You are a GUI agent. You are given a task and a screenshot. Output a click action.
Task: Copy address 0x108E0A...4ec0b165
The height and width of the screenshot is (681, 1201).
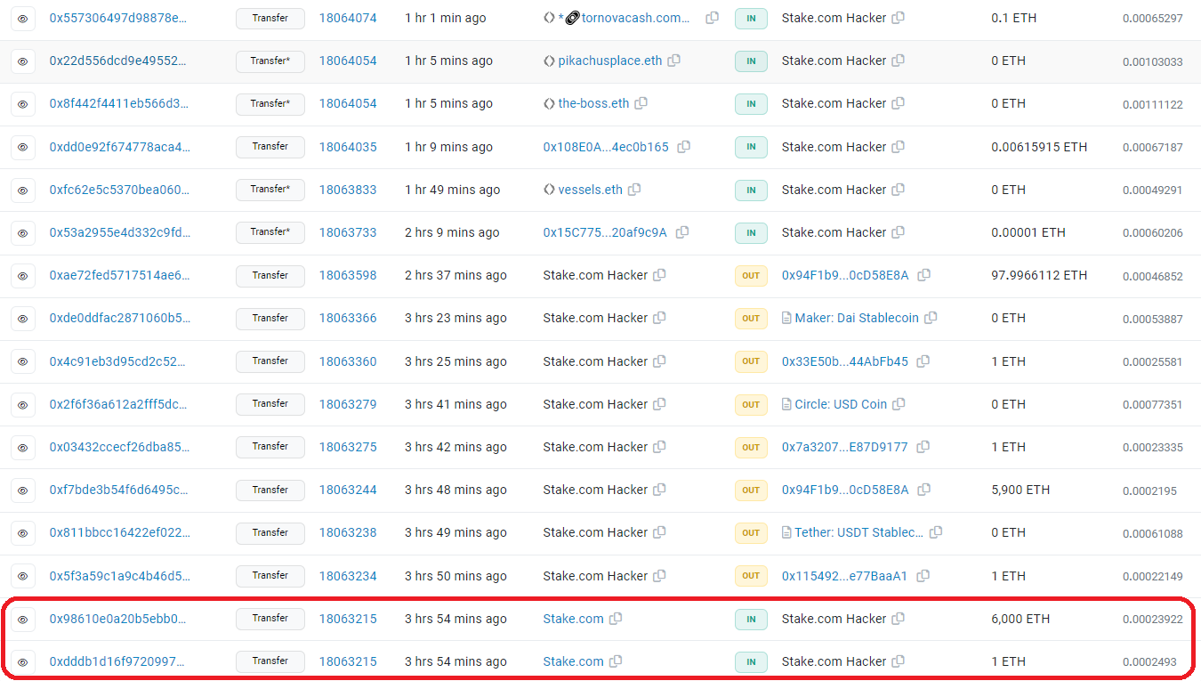684,147
